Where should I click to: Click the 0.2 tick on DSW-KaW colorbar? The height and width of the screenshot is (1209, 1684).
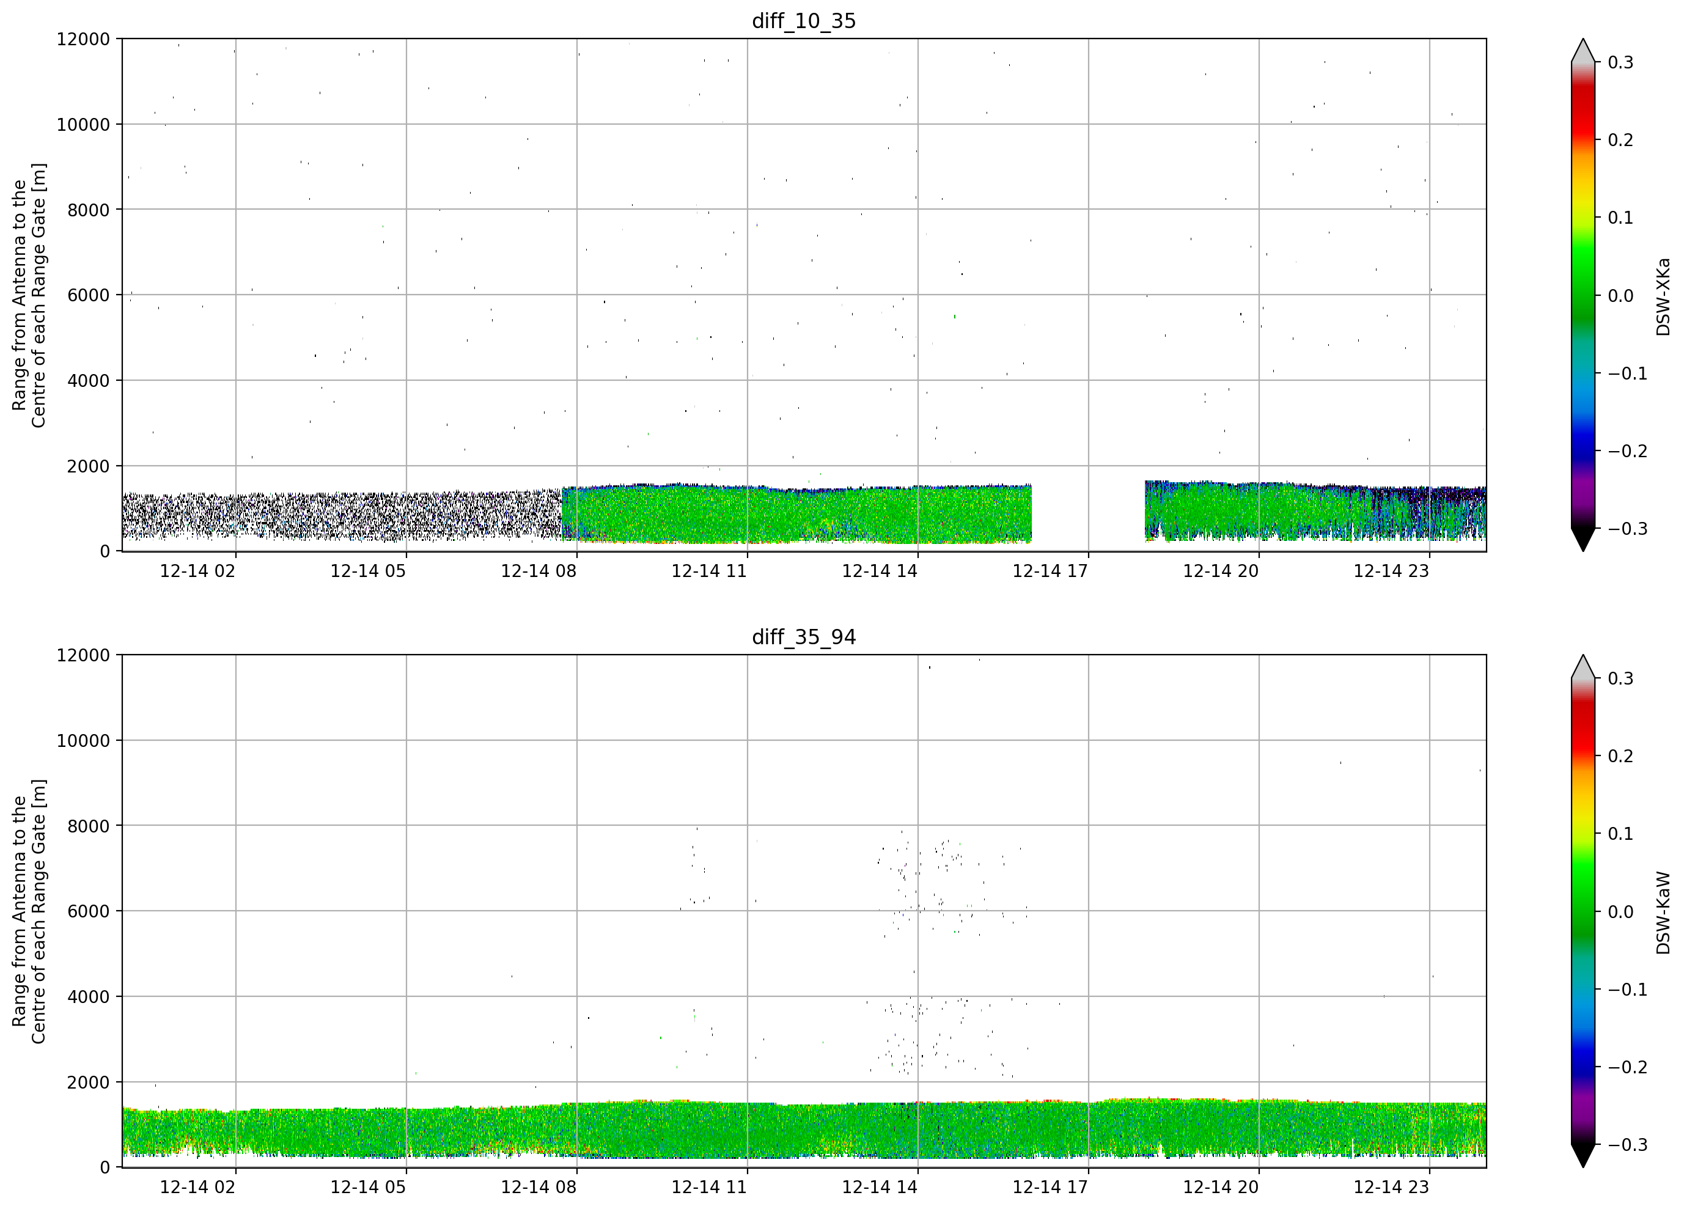[1621, 757]
